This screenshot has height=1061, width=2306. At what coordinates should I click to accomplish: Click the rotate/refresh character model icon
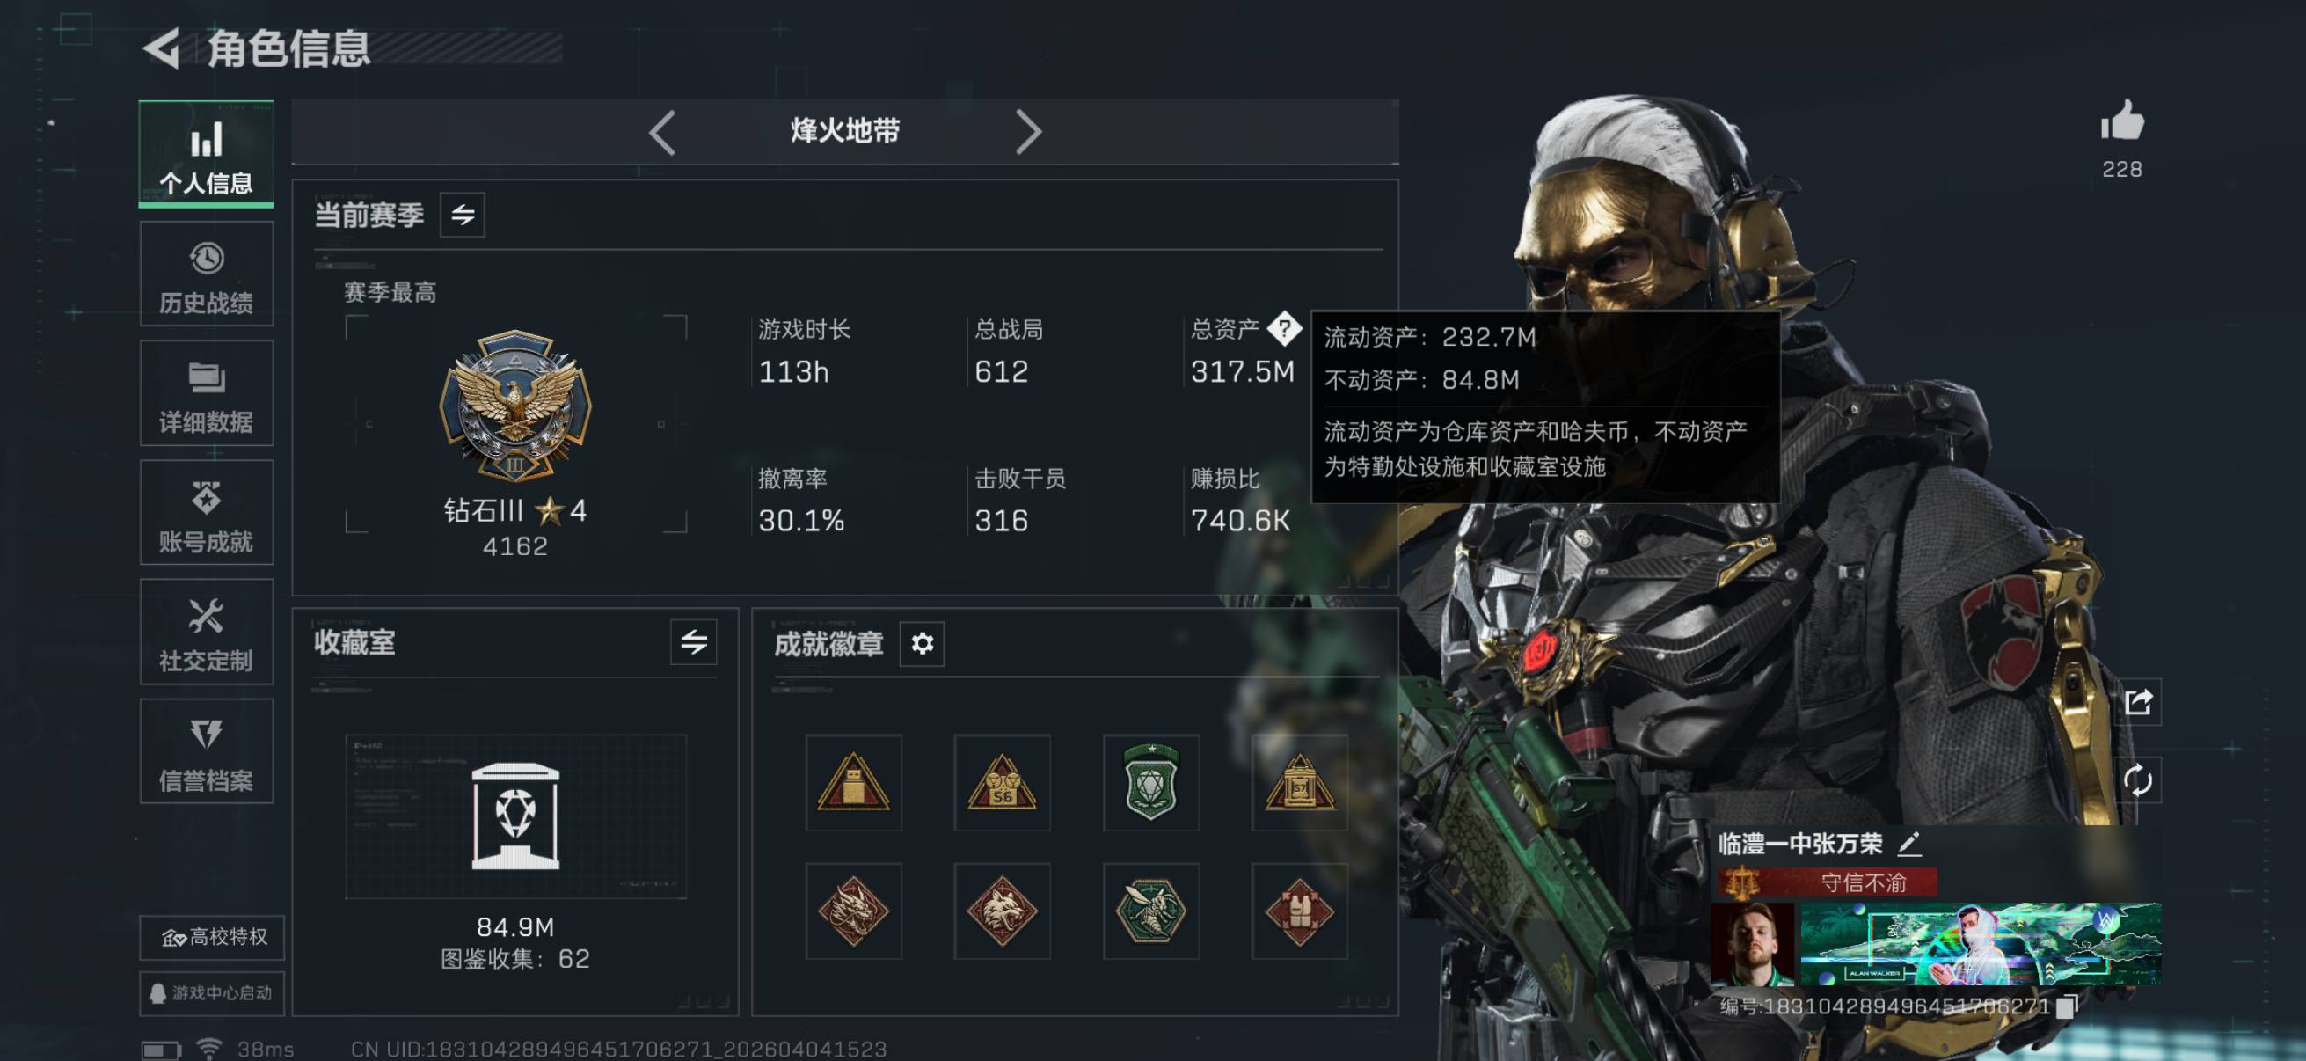click(2138, 779)
